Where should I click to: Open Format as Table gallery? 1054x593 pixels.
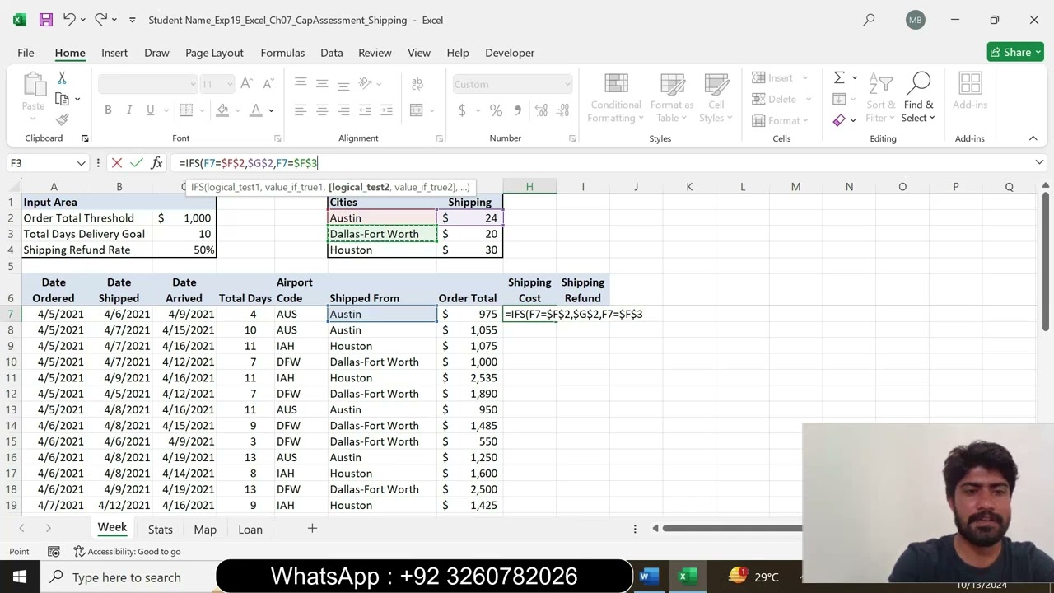click(672, 99)
